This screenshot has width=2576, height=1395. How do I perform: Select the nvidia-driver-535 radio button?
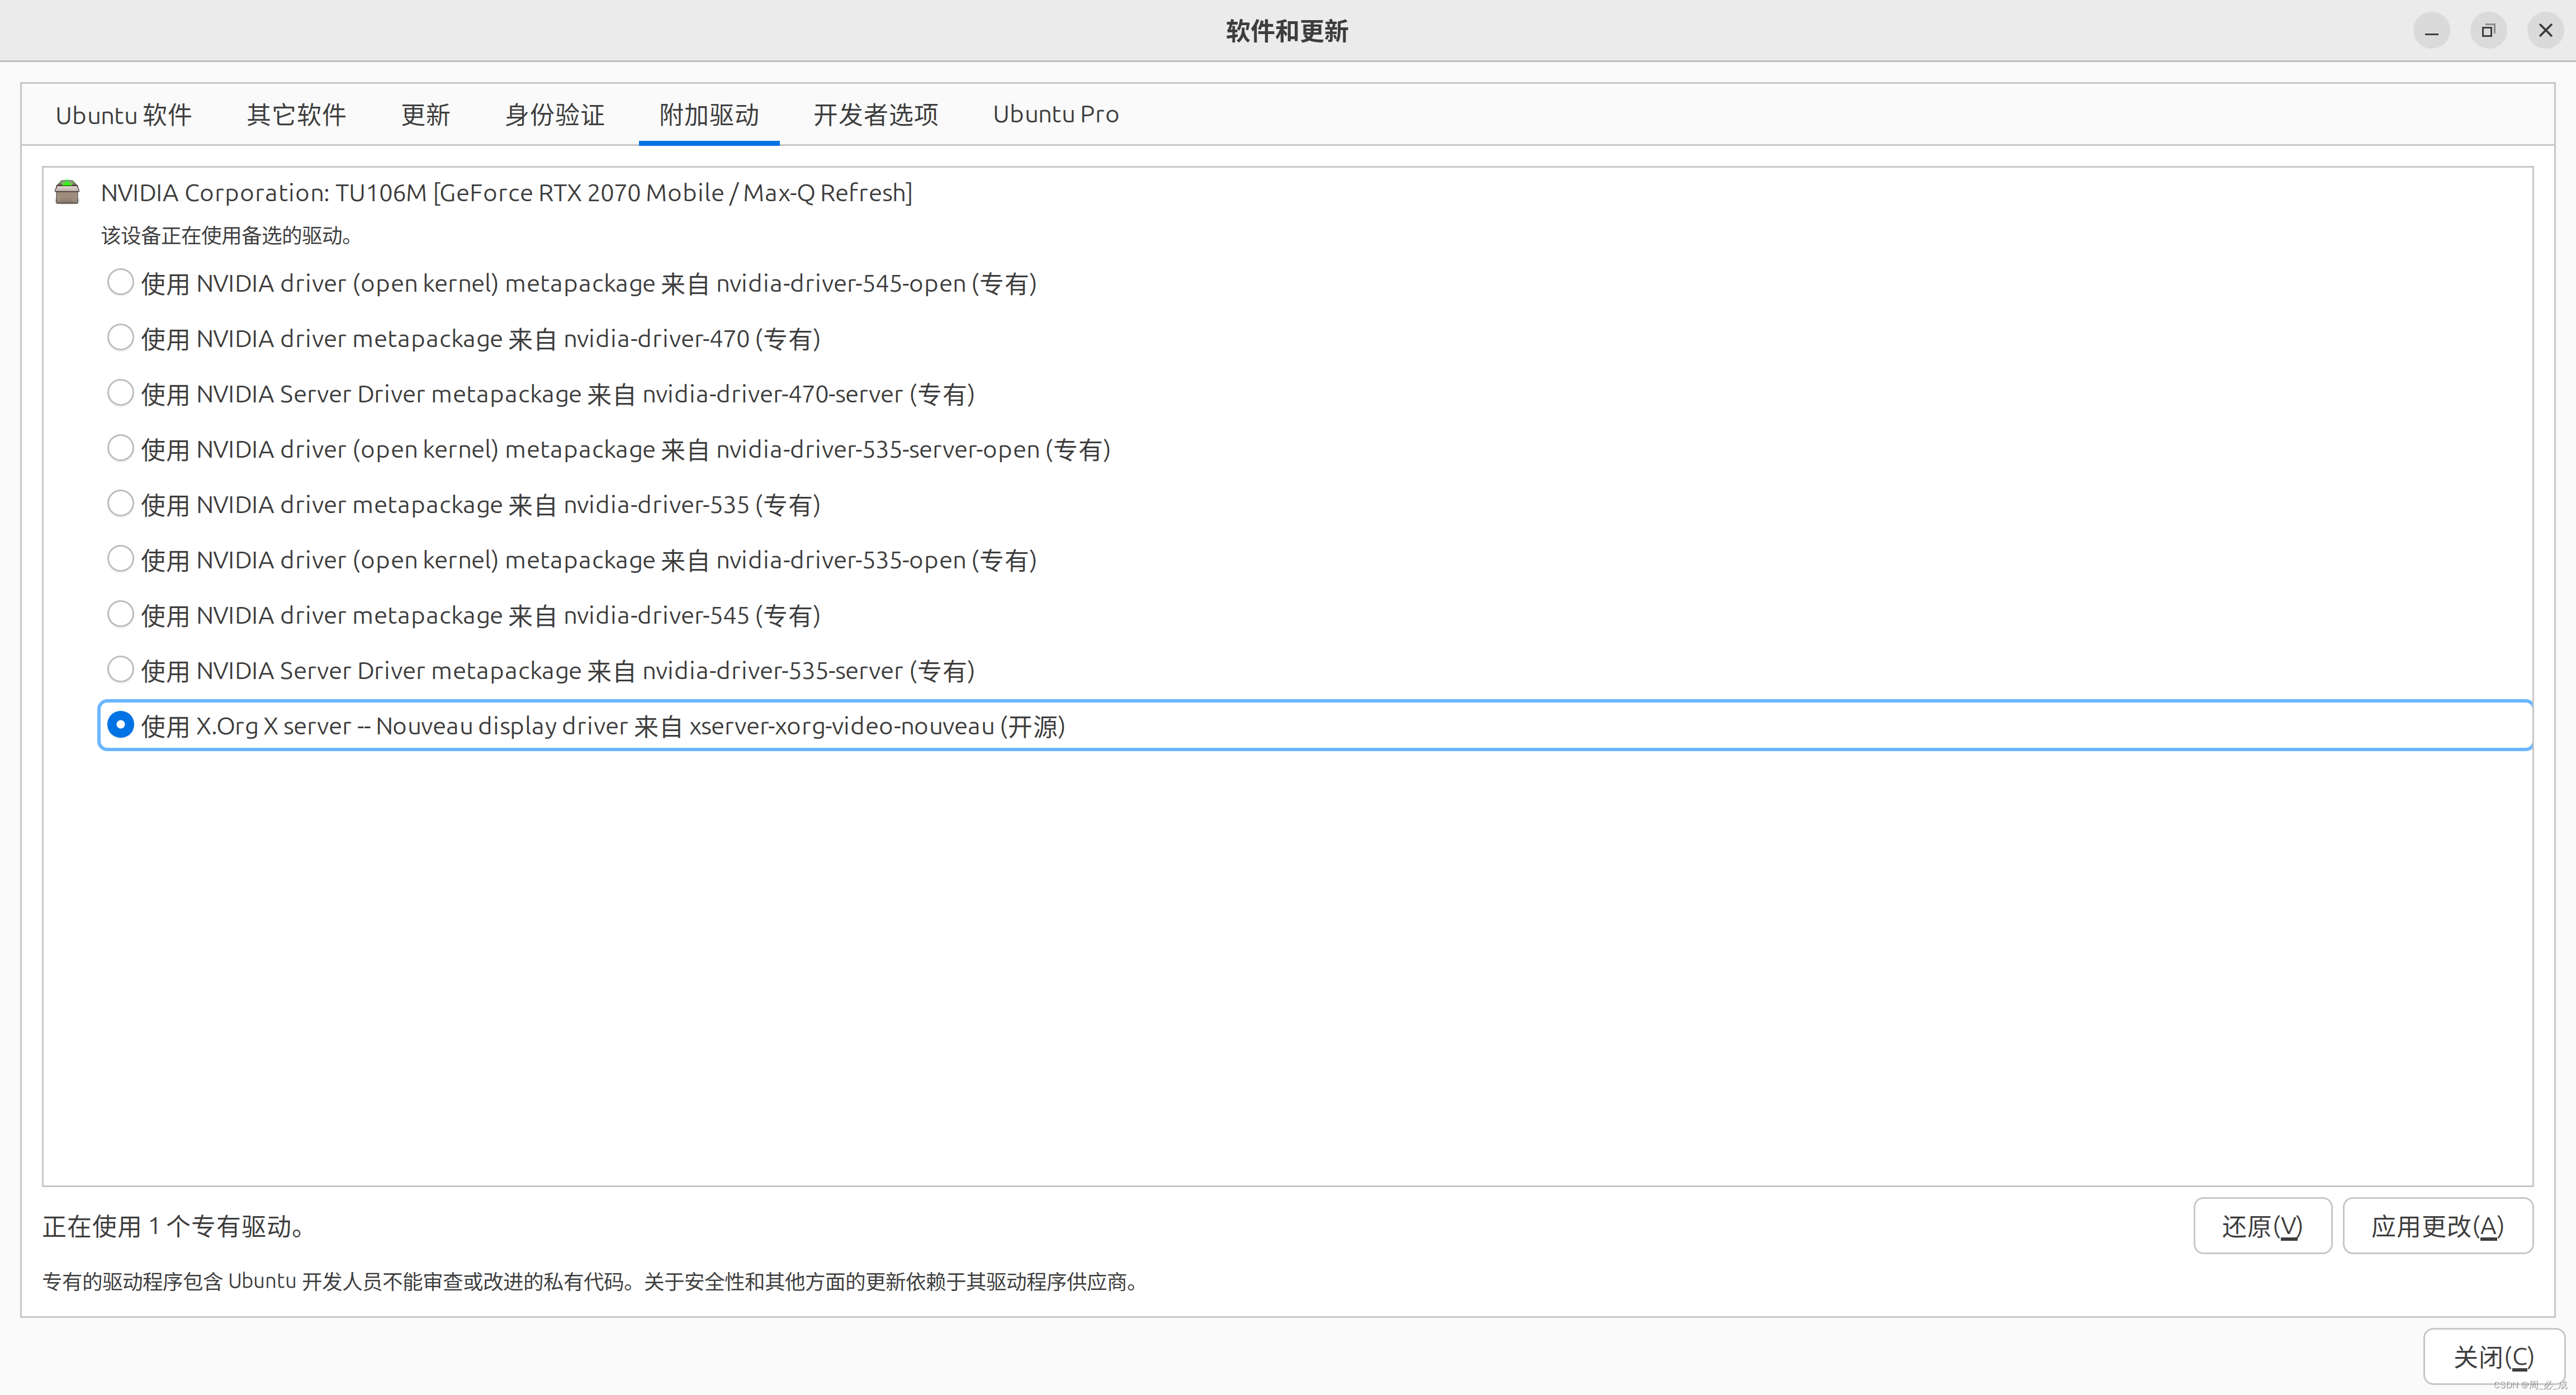point(120,504)
